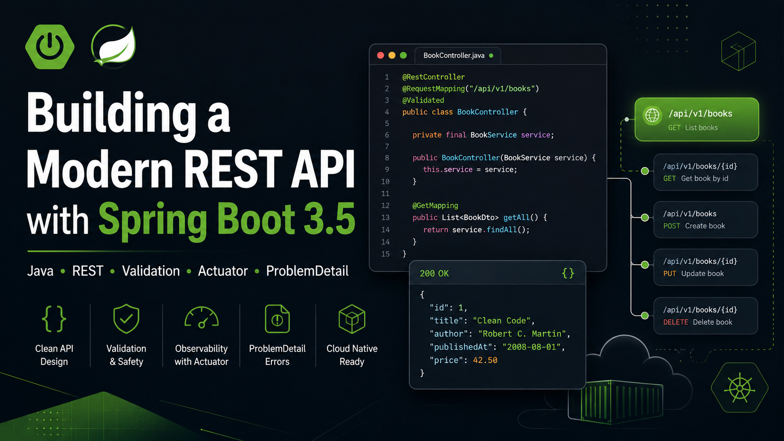The height and width of the screenshot is (441, 784).
Task: Click the connector node beside Get book by id
Action: tap(645, 171)
